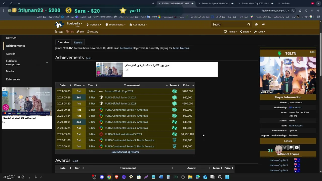Image resolution: width=322 pixels, height=181 pixels.
Task: Go to References in contents sidebar
Action: (x=13, y=79)
